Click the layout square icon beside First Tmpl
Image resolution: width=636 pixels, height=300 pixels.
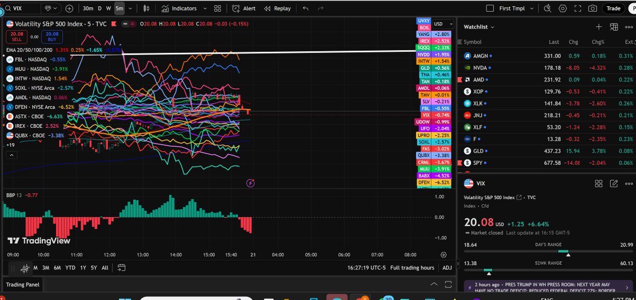click(x=490, y=8)
